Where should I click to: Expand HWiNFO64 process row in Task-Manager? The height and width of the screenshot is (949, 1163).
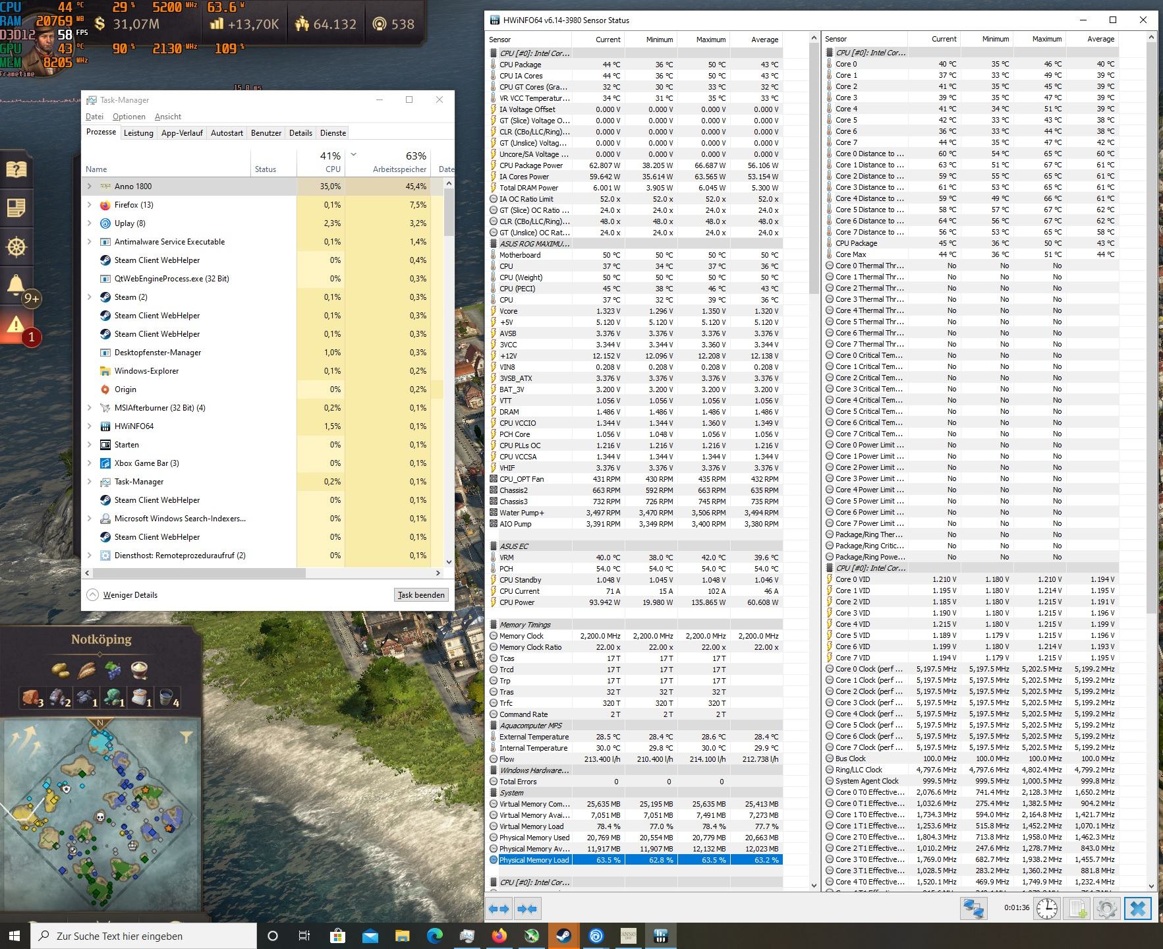[90, 426]
